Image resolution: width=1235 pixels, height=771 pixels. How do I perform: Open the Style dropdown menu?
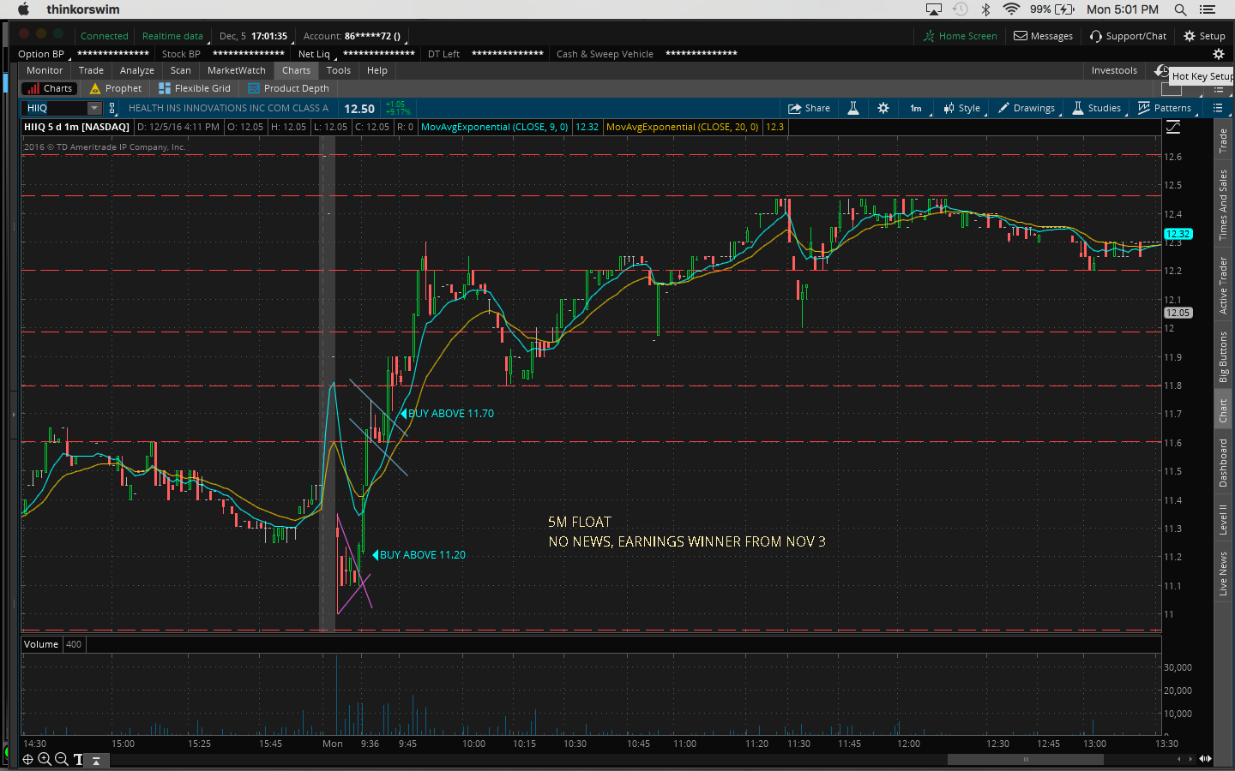[x=962, y=108]
